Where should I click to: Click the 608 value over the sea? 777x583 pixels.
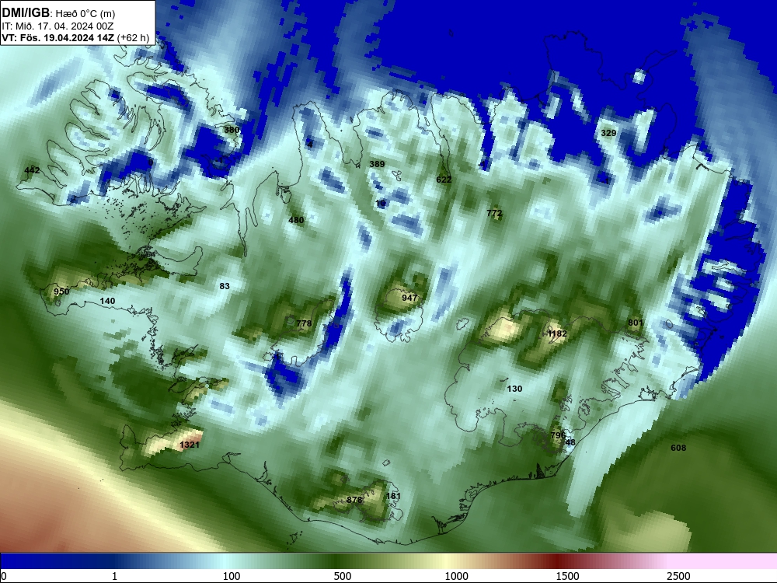[678, 449]
